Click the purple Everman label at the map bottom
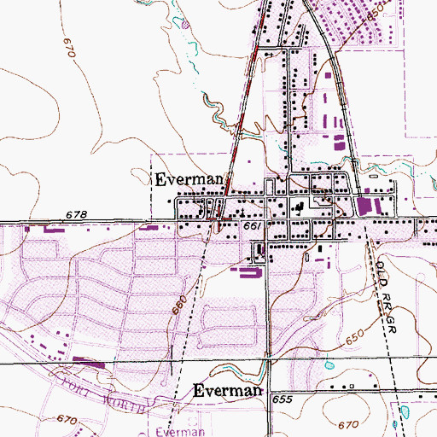The width and height of the screenshot is (437, 437). pyautogui.click(x=180, y=432)
